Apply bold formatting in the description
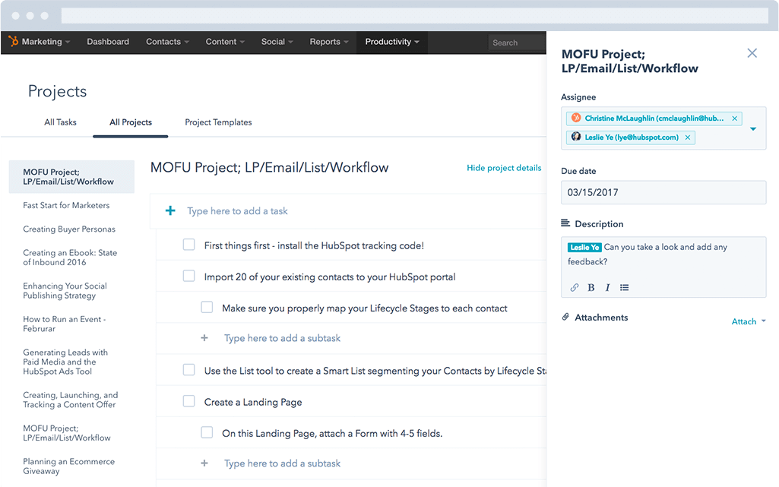Image resolution: width=779 pixels, height=487 pixels. (x=591, y=288)
